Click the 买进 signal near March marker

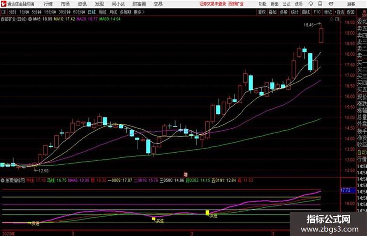pos(214,216)
